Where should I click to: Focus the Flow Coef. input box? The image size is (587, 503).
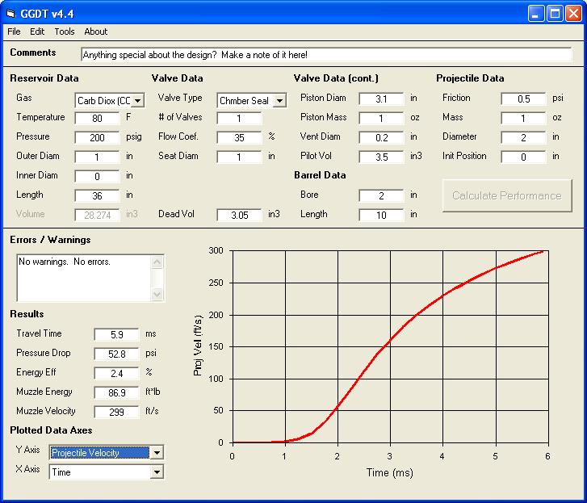[x=239, y=137]
